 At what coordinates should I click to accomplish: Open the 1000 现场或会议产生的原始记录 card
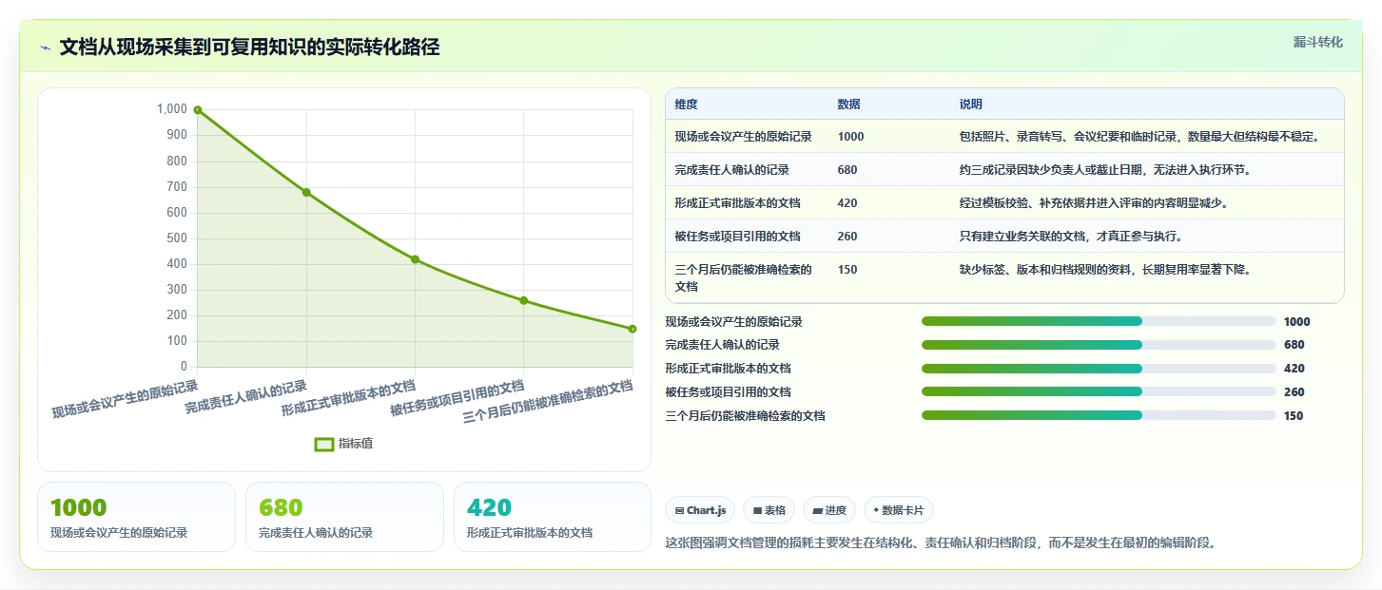[x=136, y=517]
